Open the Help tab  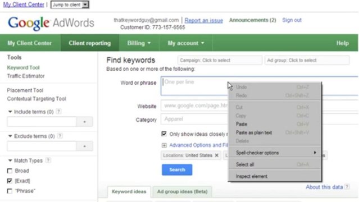[x=343, y=43]
